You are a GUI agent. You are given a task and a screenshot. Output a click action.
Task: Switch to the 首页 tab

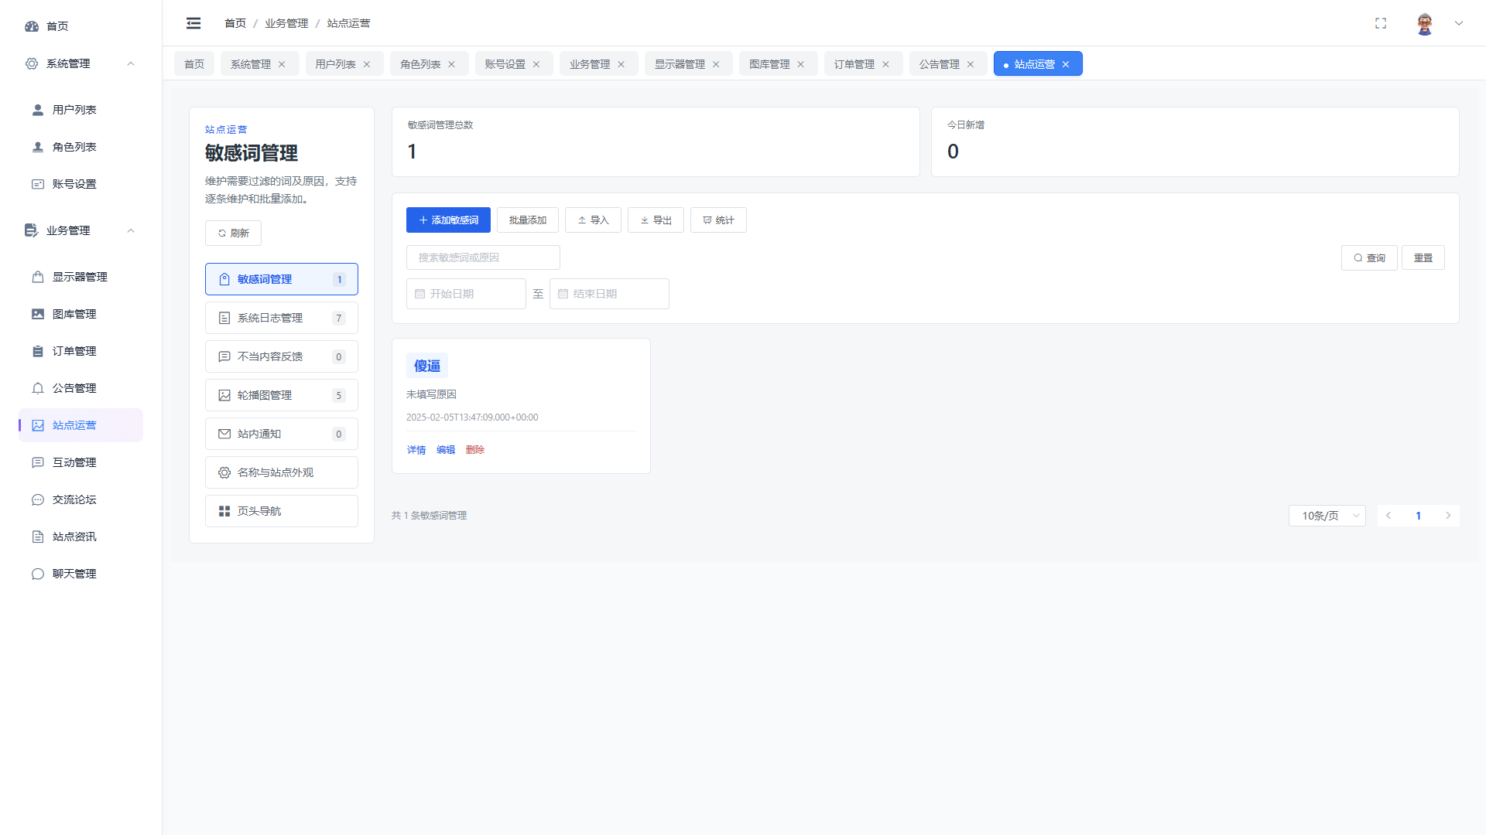194,64
